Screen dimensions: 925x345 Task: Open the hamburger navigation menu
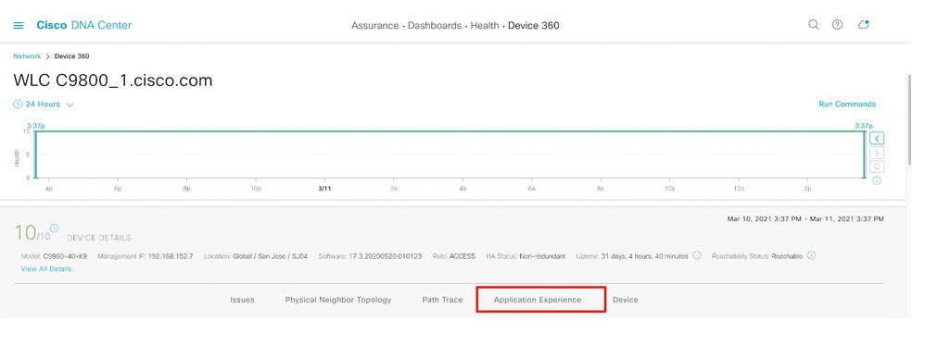[19, 25]
